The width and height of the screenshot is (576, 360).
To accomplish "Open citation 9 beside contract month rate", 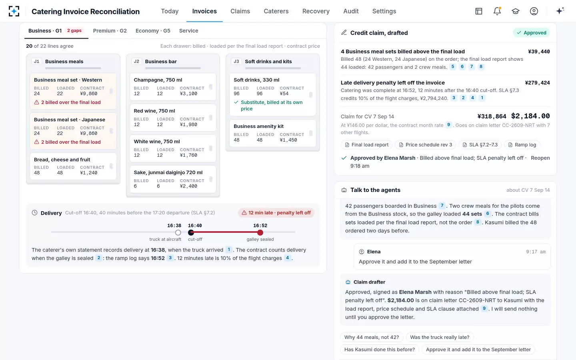I will point(449,125).
